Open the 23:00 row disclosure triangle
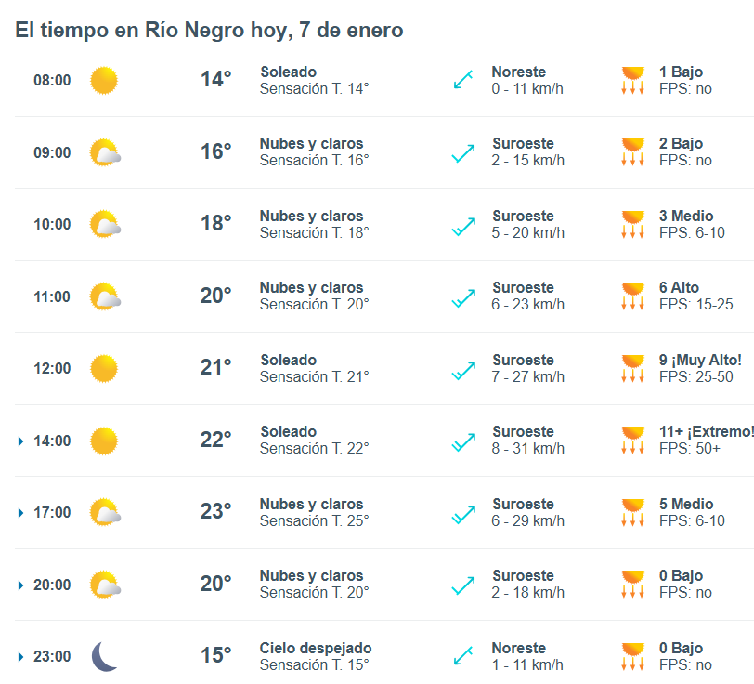754x684 pixels. pos(20,657)
